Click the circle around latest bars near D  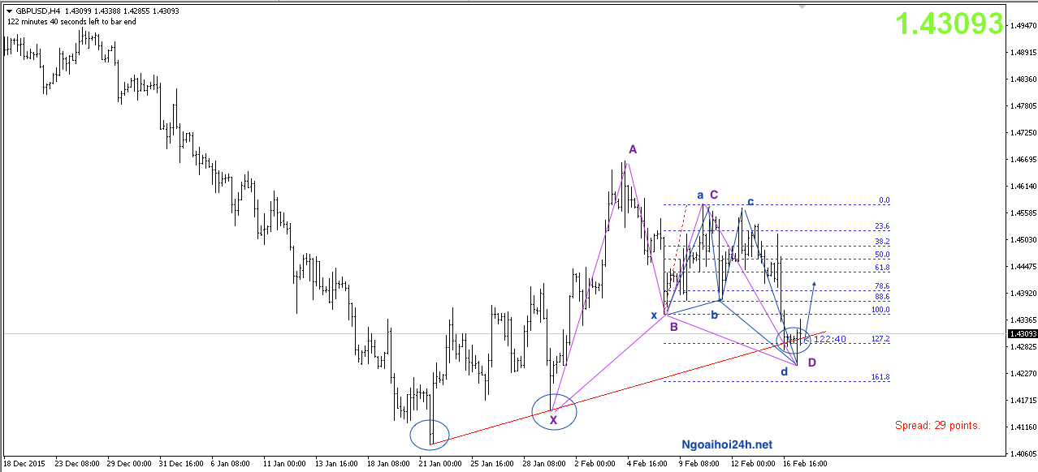click(x=794, y=341)
